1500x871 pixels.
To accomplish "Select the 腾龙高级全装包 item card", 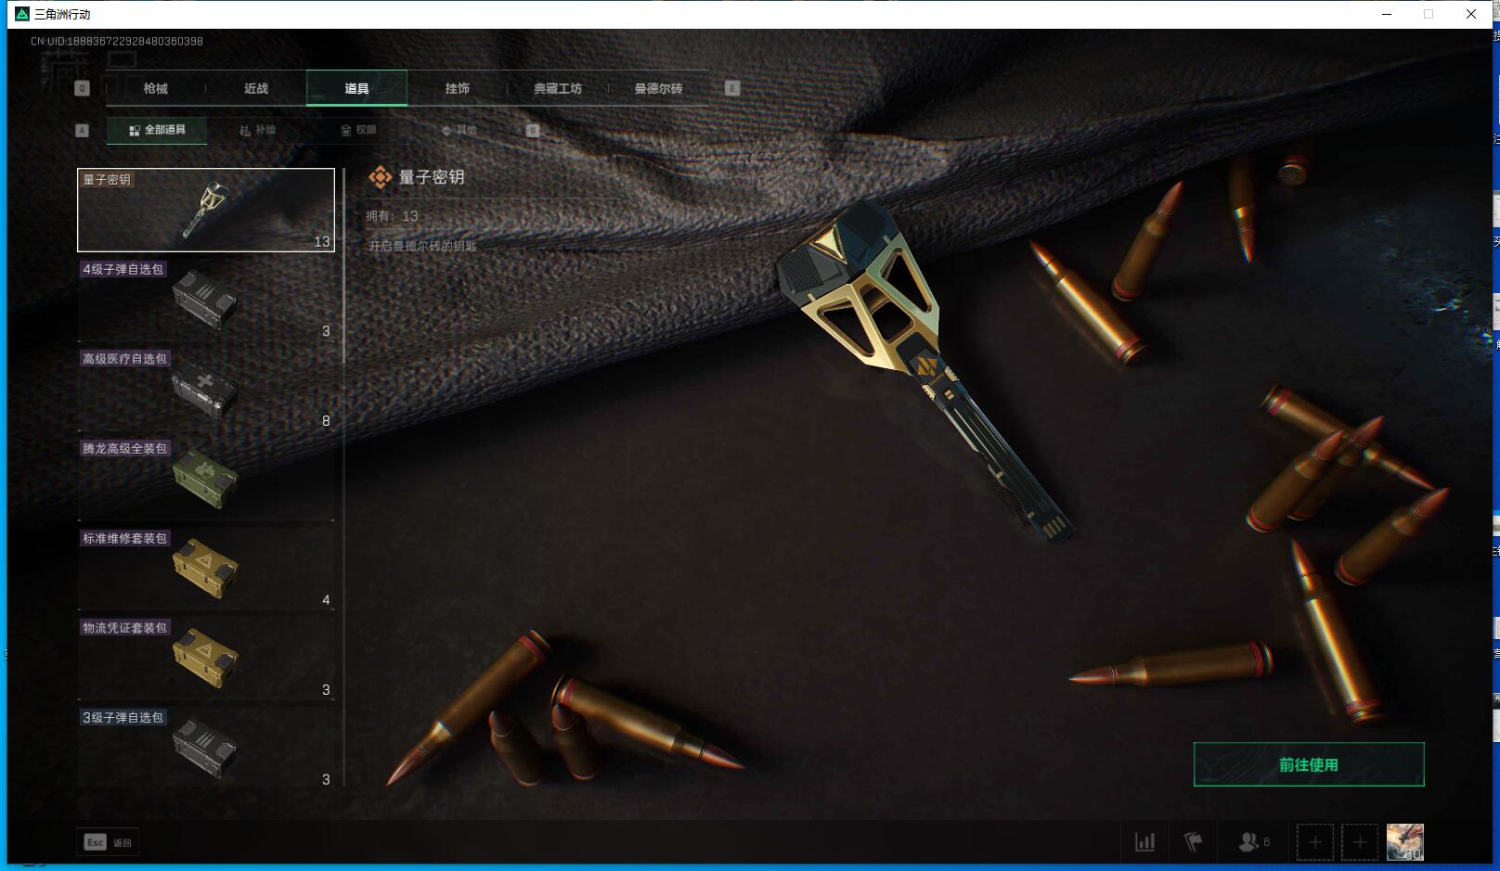I will (206, 479).
